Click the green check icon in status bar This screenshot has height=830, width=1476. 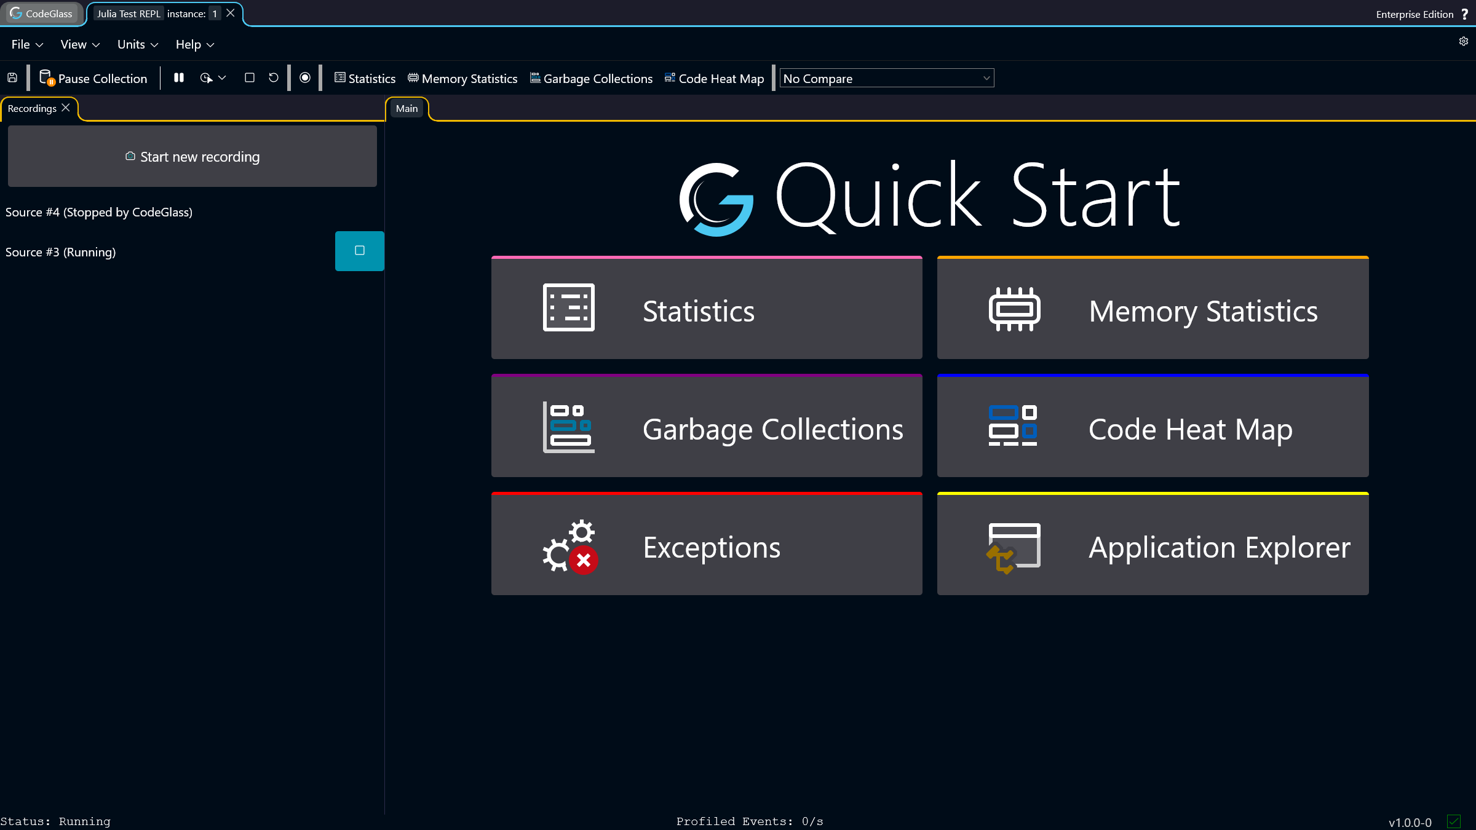click(1454, 821)
